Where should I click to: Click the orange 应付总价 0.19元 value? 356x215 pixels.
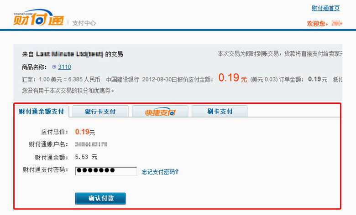[x=85, y=132]
